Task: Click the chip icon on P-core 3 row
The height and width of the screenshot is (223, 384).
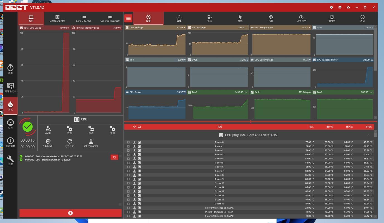Action: click(x=139, y=154)
